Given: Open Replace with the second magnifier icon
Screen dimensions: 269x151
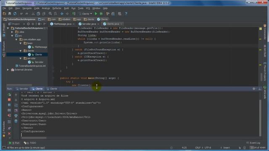Looking at the screenshot, I should point(55,14).
